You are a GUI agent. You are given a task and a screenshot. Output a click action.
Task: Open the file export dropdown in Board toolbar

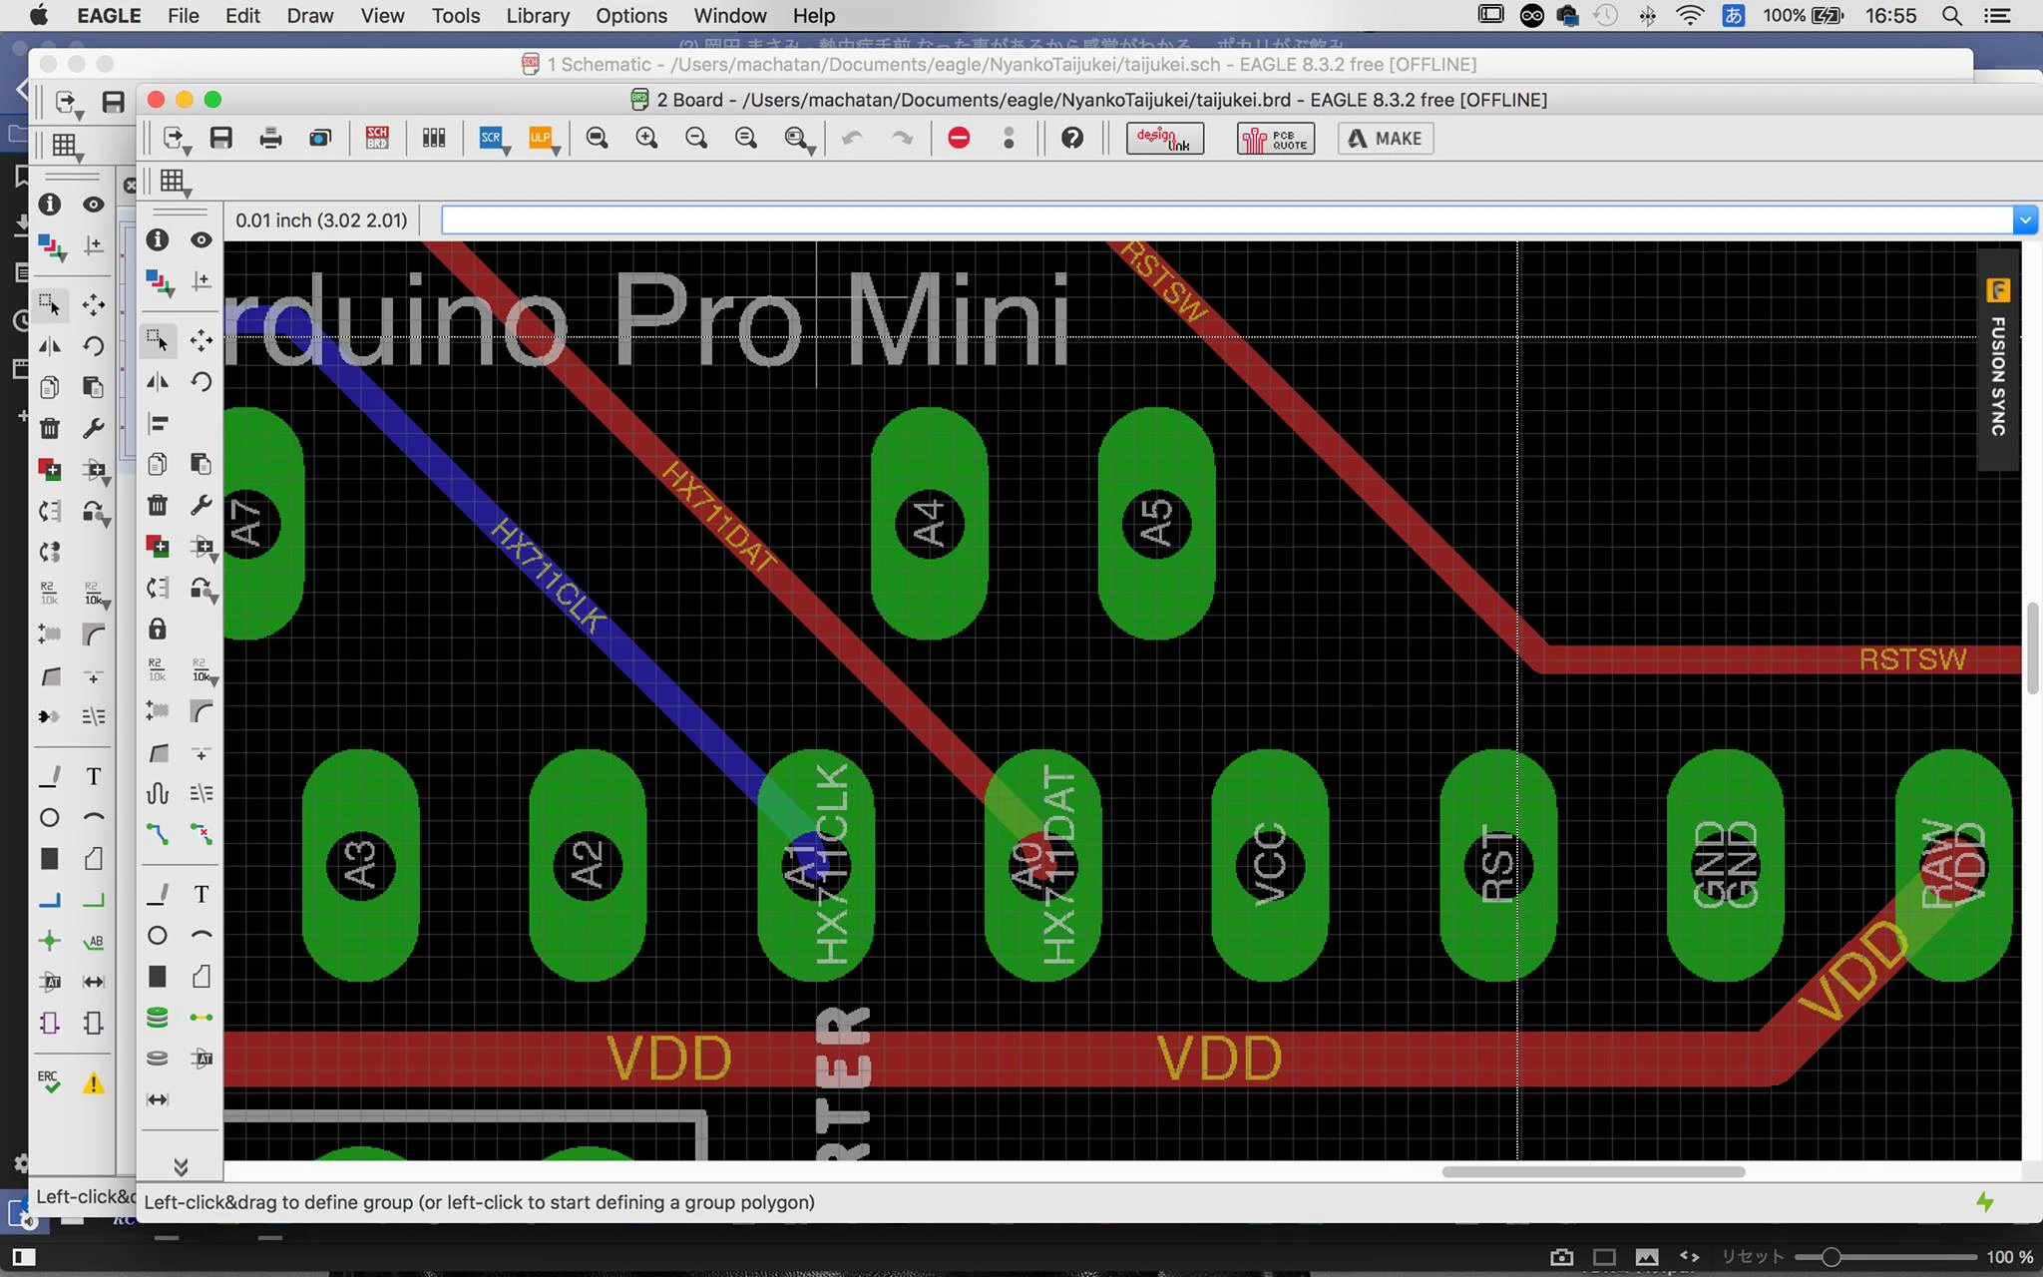point(176,139)
